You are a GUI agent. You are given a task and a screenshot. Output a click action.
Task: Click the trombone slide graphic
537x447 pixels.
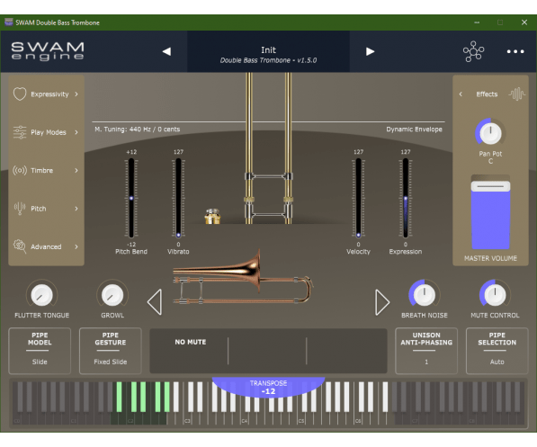268,148
